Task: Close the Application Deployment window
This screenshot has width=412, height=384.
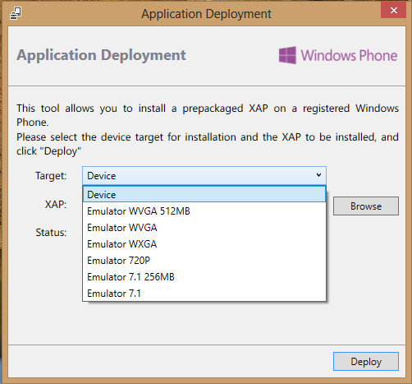Action: 393,11
